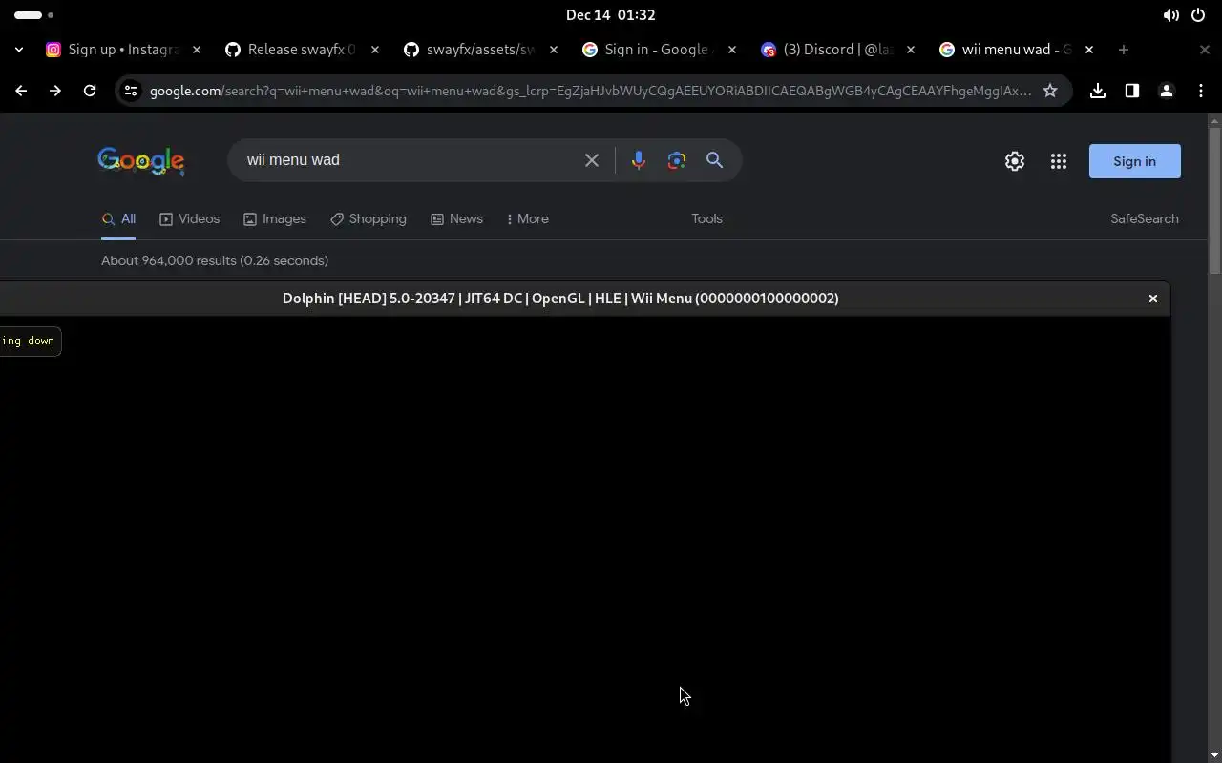The height and width of the screenshot is (763, 1222).
Task: Close the wii menu wad tab
Action: click(1089, 50)
